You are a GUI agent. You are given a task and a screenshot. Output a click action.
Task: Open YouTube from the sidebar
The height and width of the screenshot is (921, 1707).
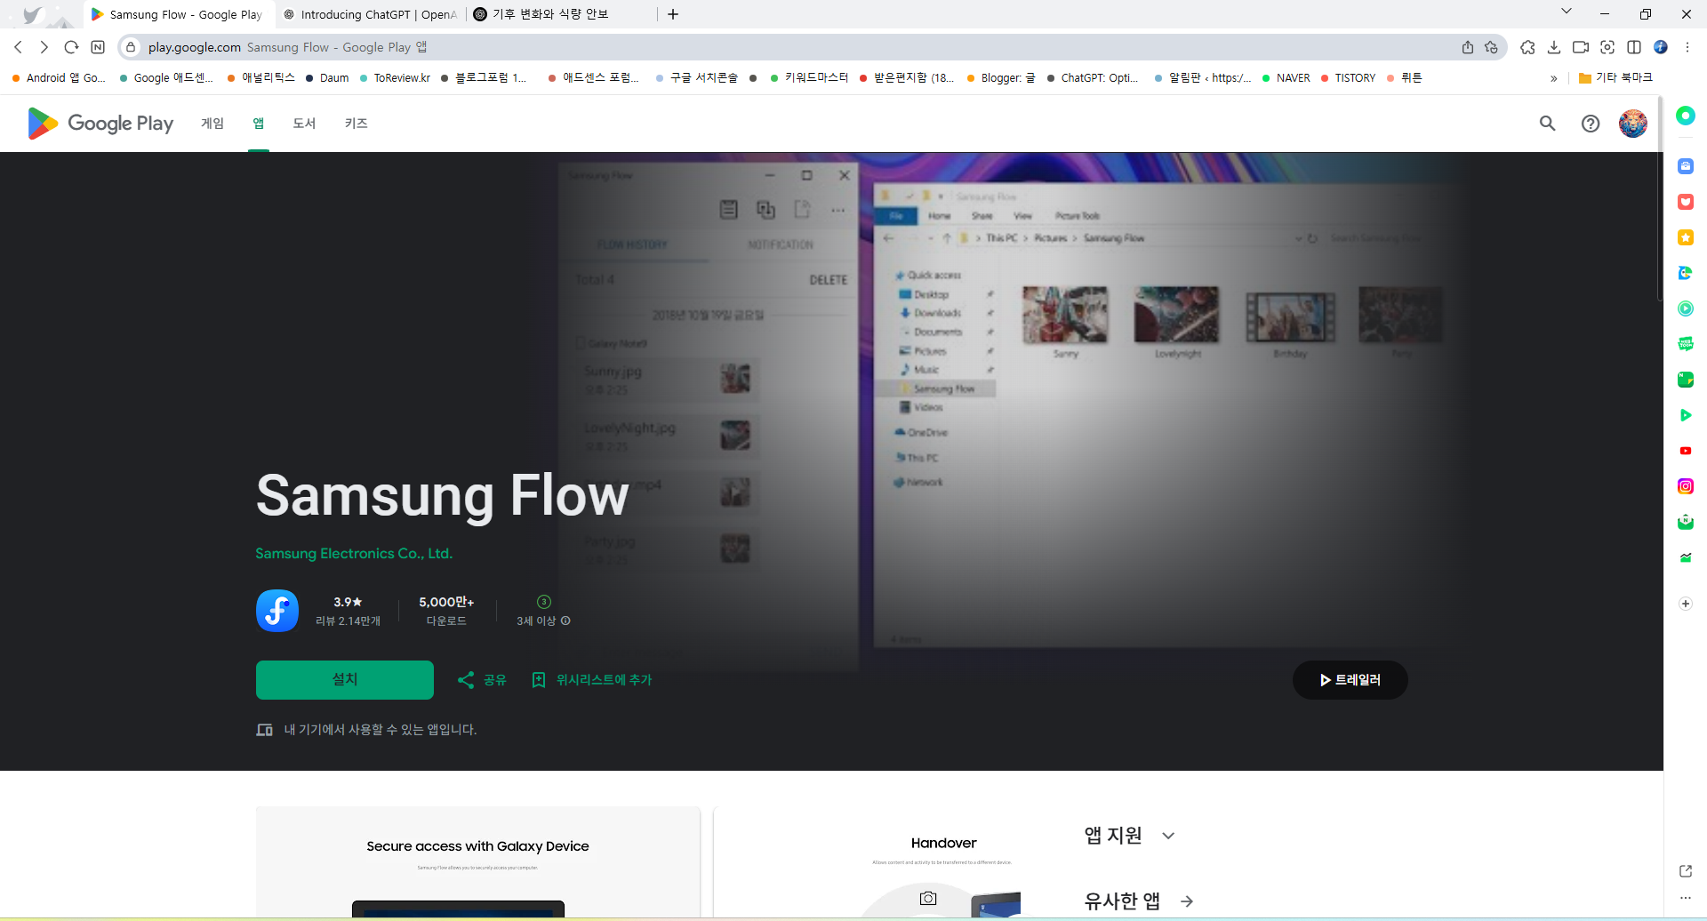tap(1686, 451)
